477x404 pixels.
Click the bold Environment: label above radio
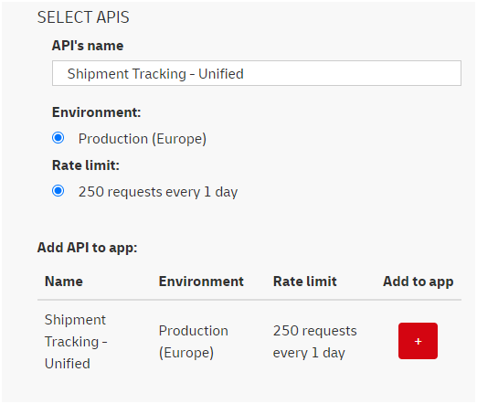96,112
